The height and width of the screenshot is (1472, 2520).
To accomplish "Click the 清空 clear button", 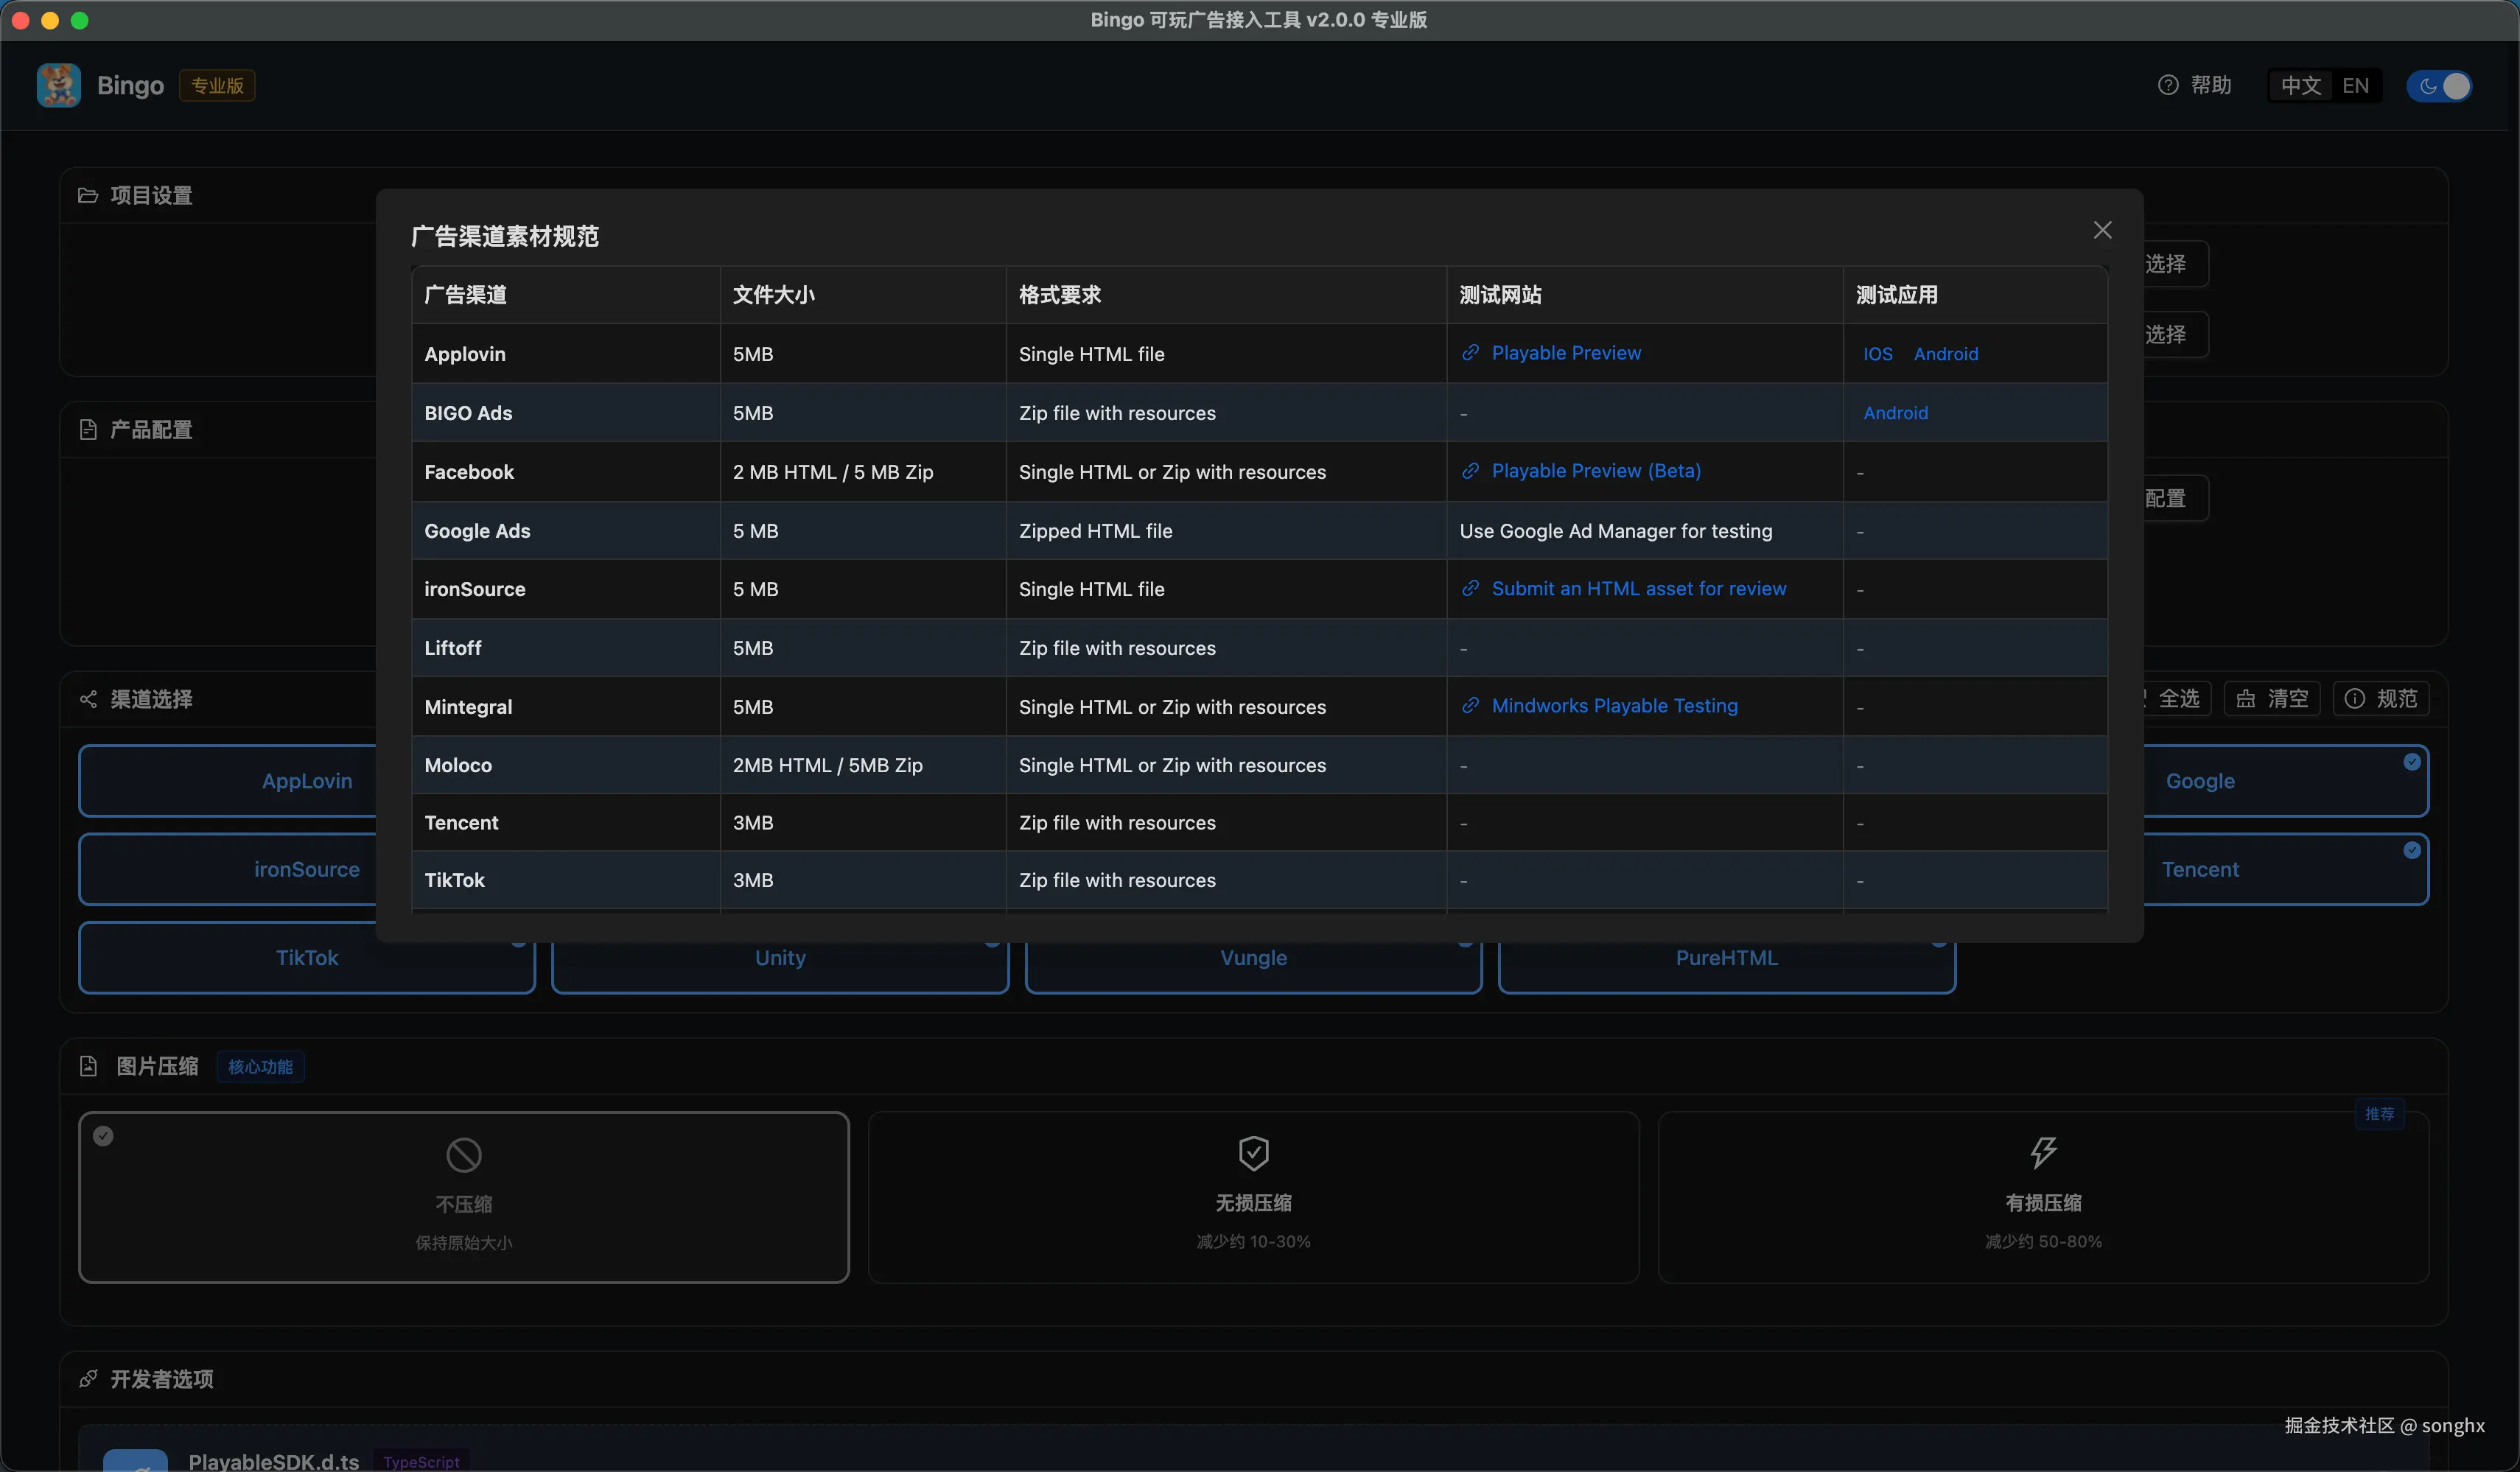I will [2271, 698].
